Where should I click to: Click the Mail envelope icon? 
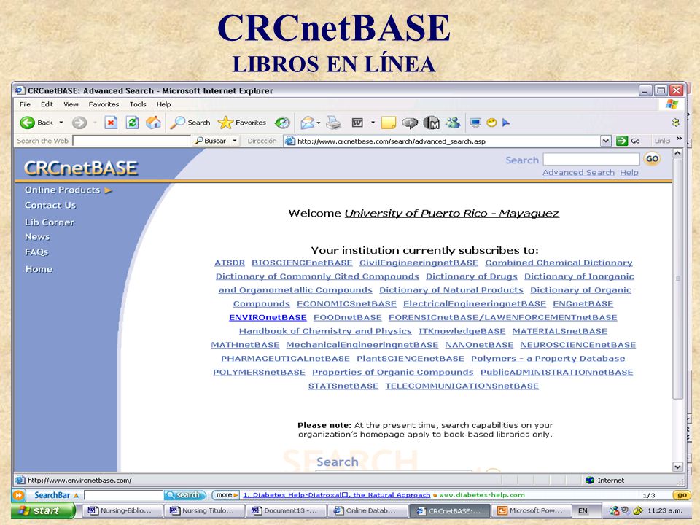click(307, 122)
